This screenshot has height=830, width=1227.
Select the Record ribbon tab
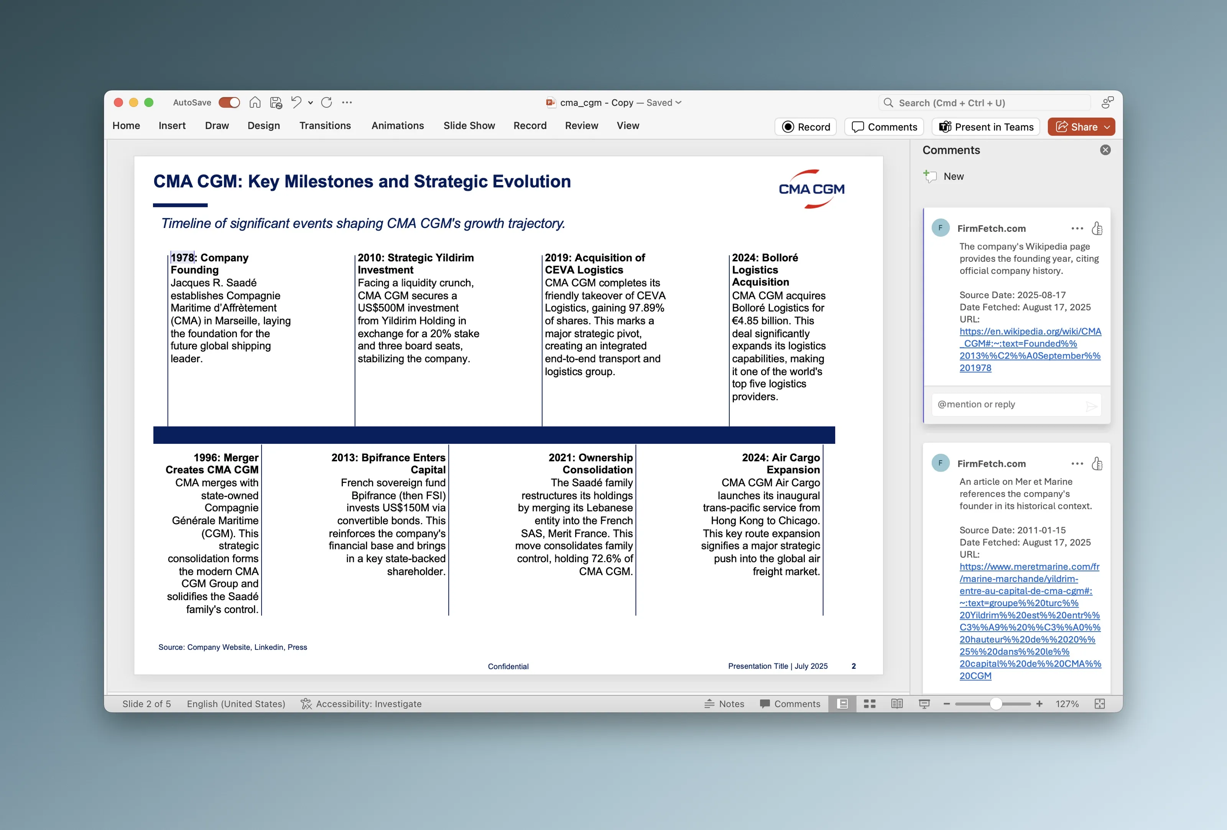530,126
